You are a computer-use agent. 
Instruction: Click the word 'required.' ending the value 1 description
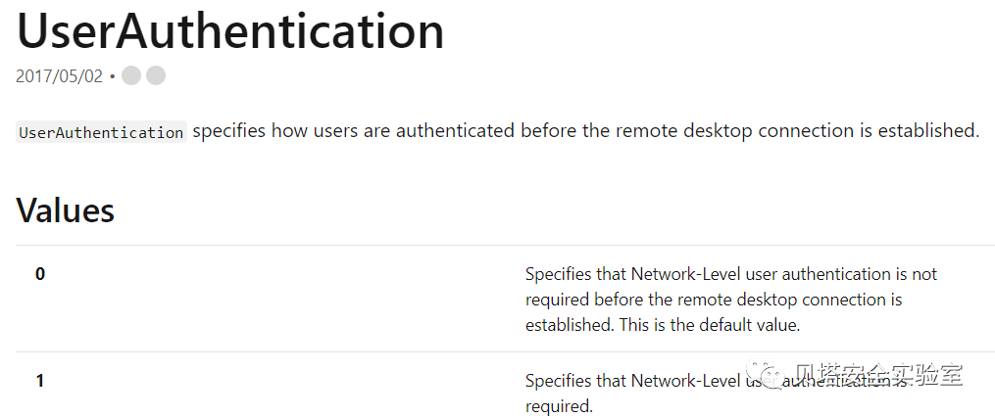pyautogui.click(x=559, y=405)
